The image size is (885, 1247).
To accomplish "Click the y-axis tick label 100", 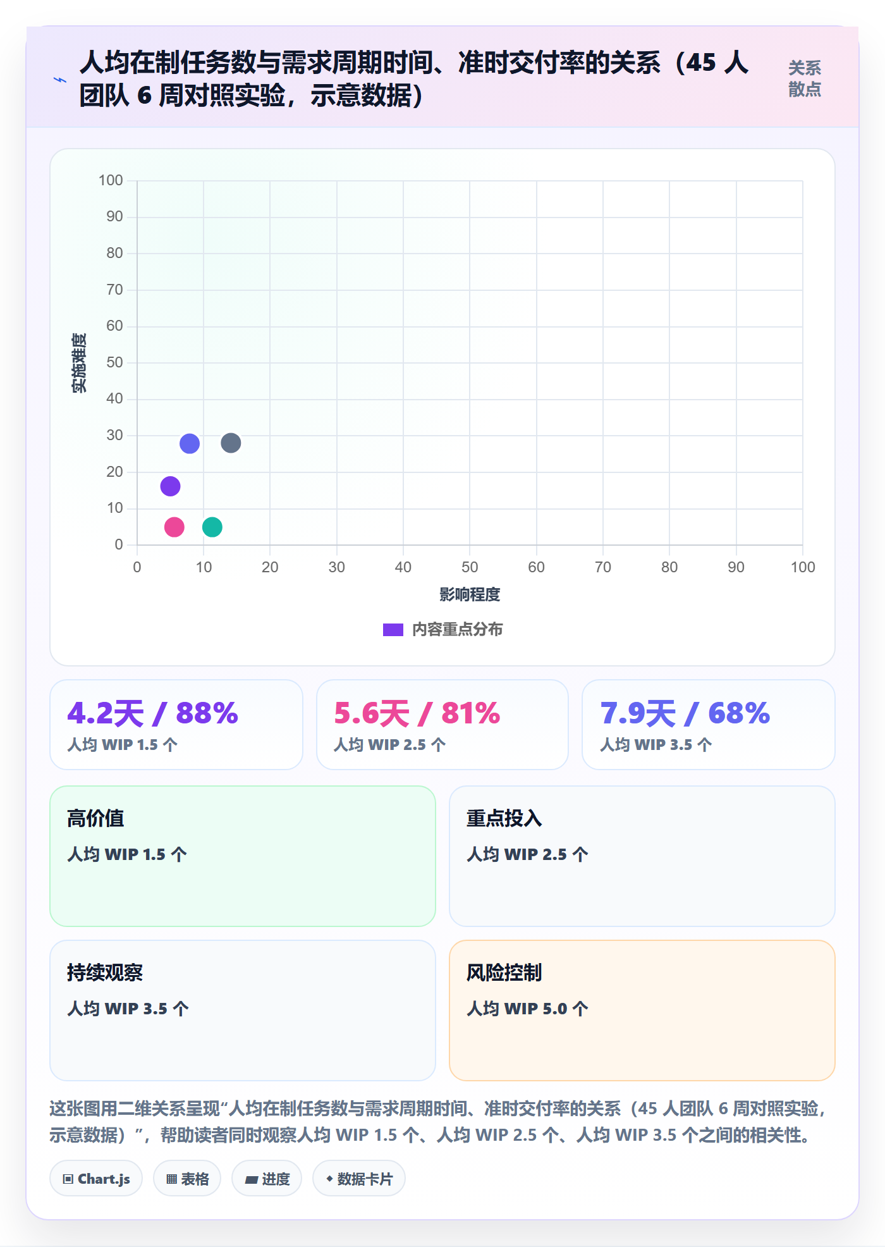I will (x=111, y=180).
